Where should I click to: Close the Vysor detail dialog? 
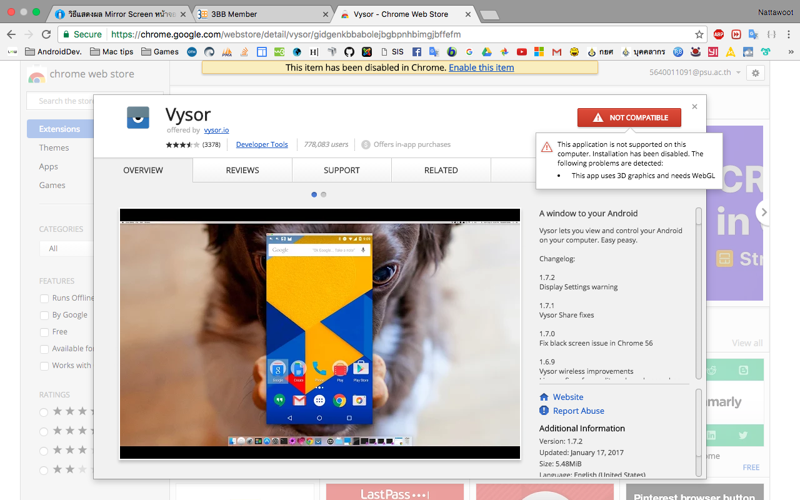694,107
